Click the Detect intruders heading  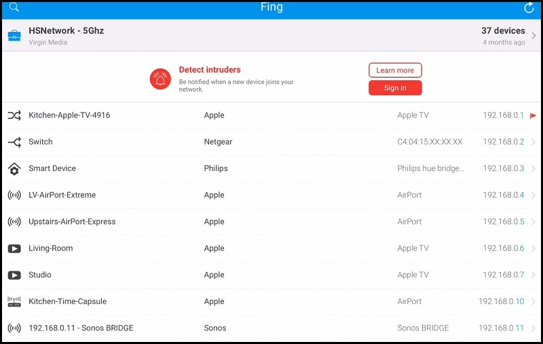click(x=210, y=70)
